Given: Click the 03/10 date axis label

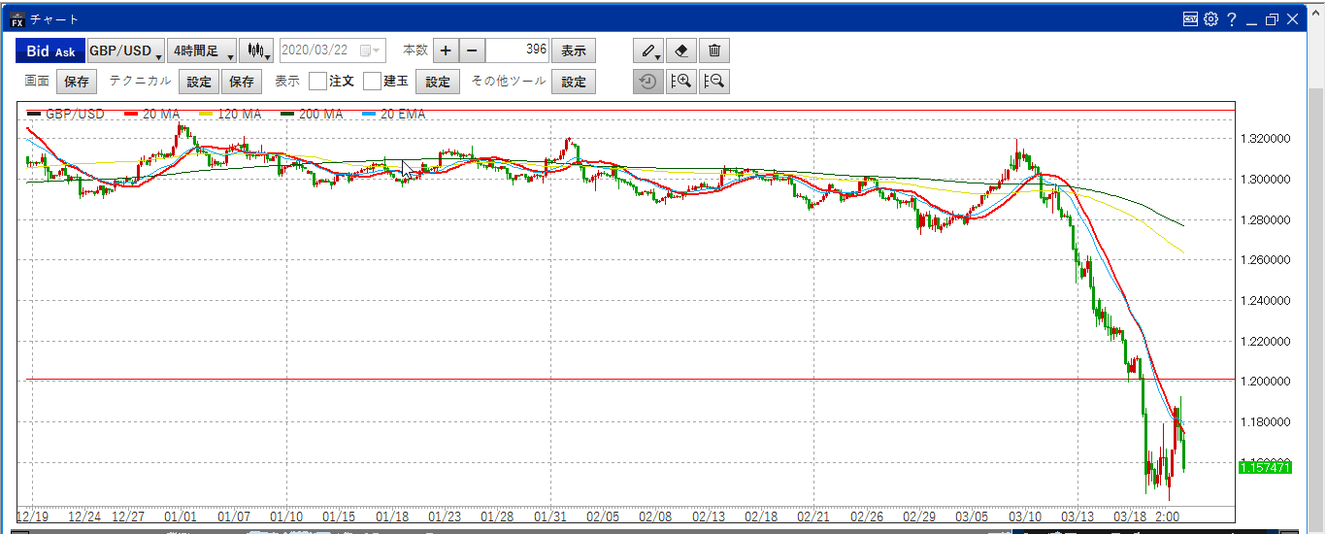Looking at the screenshot, I should coord(1025,517).
